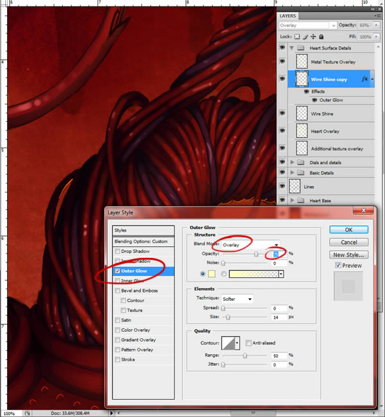Click the Outer Glow Opacity slider handle

256,254
